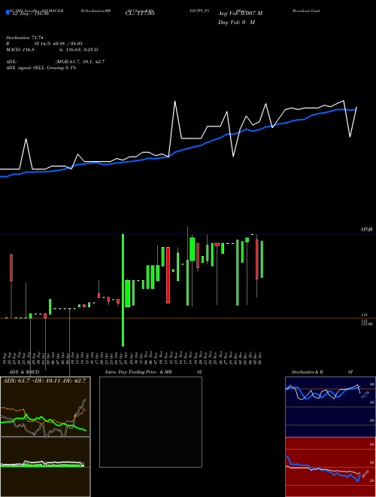Screen dimensions: 376x497
Task: Click the last green candlestick on the right
Action: (262, 259)
